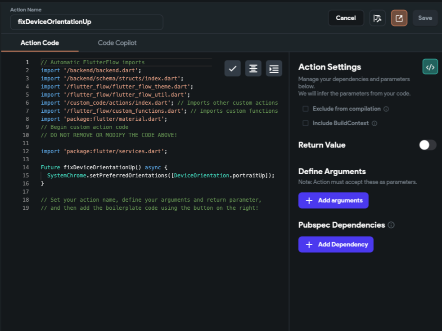Click the center-aligned lines icon in editor toolbar
The height and width of the screenshot is (331, 442).
point(253,69)
